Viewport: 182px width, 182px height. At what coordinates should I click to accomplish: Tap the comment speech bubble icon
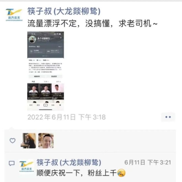click(x=12, y=164)
